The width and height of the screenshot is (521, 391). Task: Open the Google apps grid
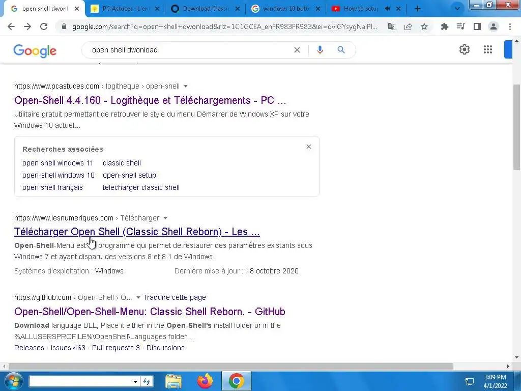[488, 49]
